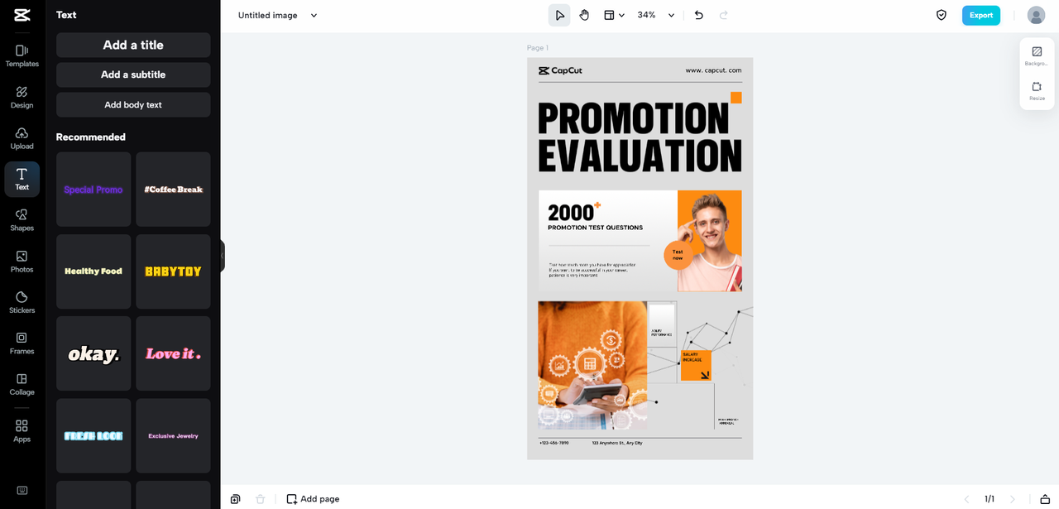1059x509 pixels.
Task: Open the Background tool
Action: pos(1037,55)
